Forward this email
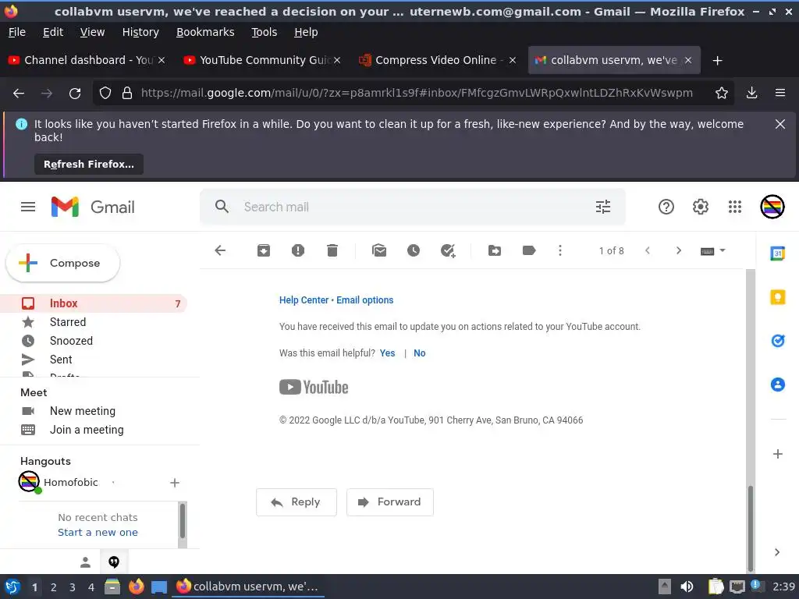The width and height of the screenshot is (799, 599). 390,502
